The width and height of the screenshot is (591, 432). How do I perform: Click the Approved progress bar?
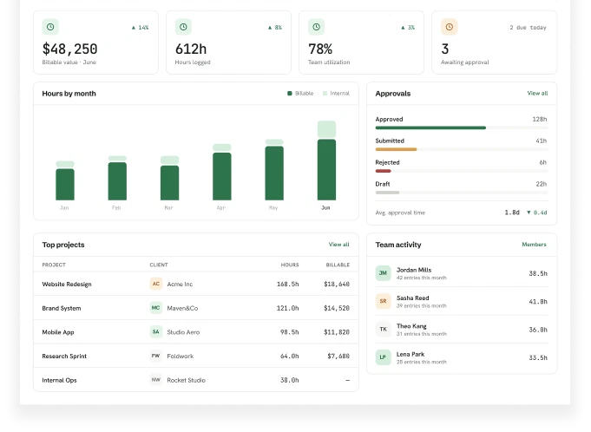(462, 128)
